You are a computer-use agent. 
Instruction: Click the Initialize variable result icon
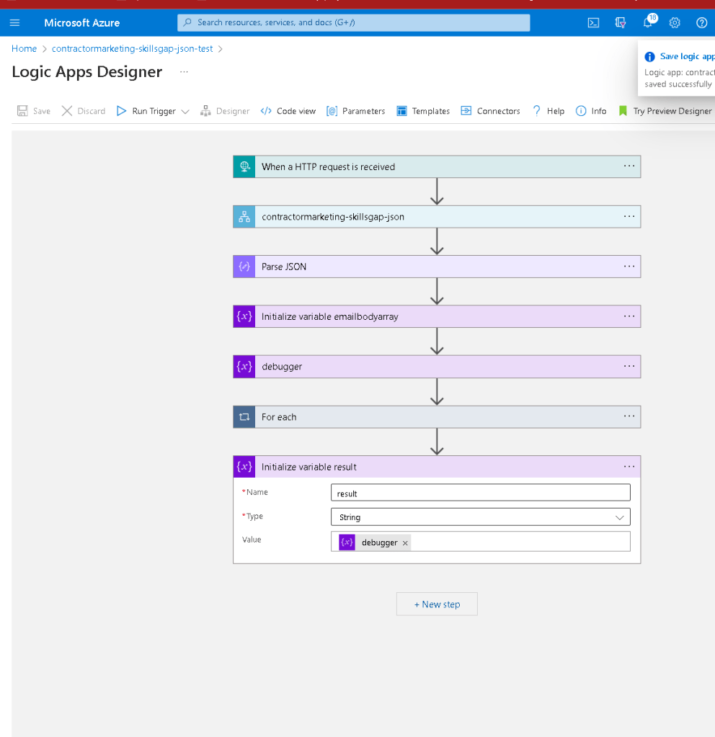[244, 467]
